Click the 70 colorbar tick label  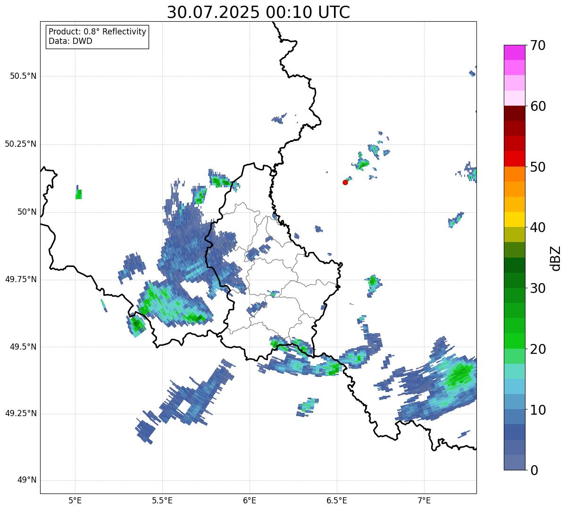(x=538, y=45)
